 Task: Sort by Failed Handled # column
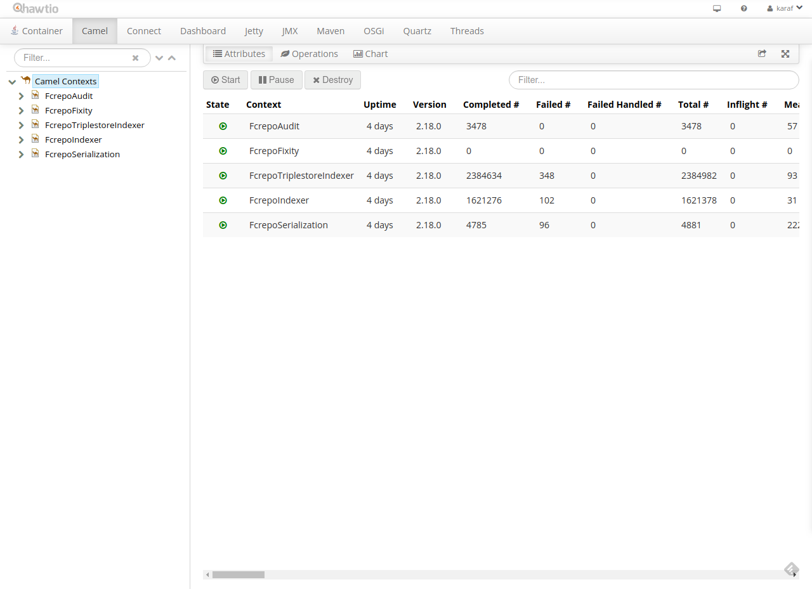pyautogui.click(x=624, y=105)
